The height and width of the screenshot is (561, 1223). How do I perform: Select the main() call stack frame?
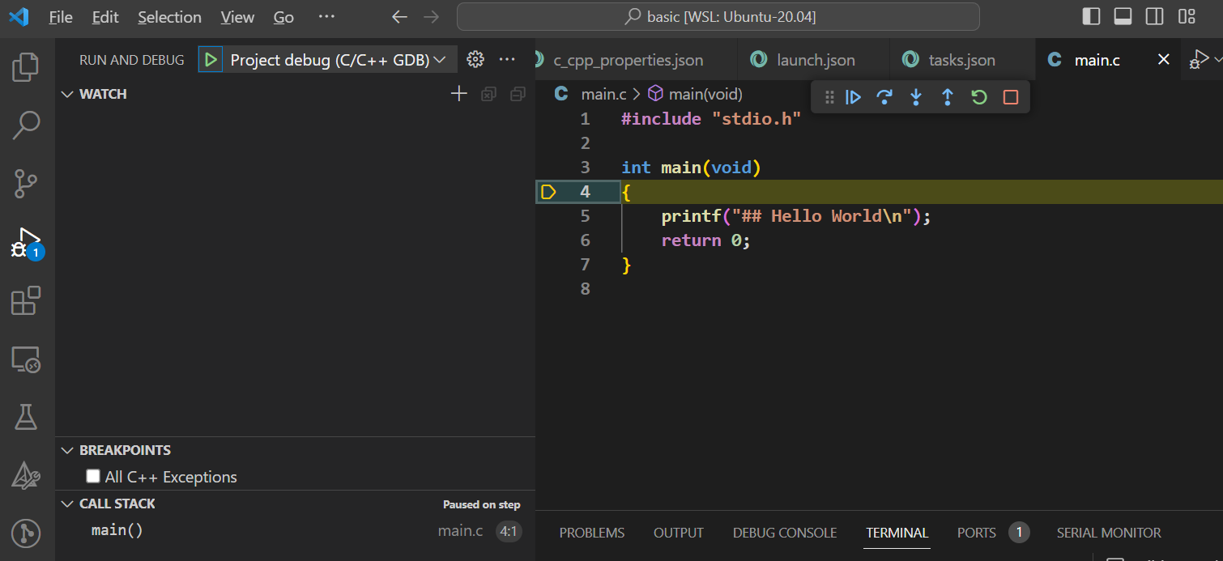[x=296, y=531]
